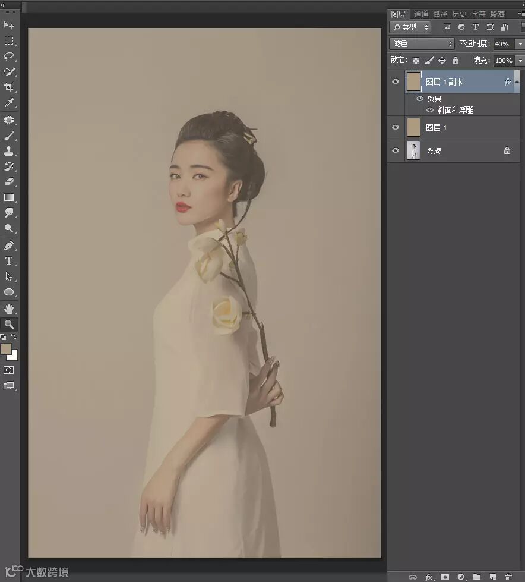This screenshot has height=582, width=525.
Task: Hide the 背景 layer
Action: [396, 150]
